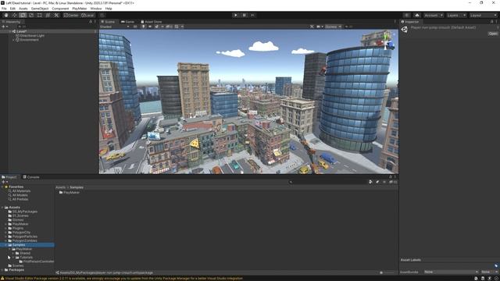Screen dimensions: 500x281
Task: Click the Project search field
Action: [x=328, y=182]
